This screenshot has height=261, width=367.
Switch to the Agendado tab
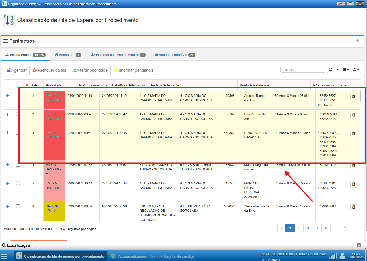(68, 55)
